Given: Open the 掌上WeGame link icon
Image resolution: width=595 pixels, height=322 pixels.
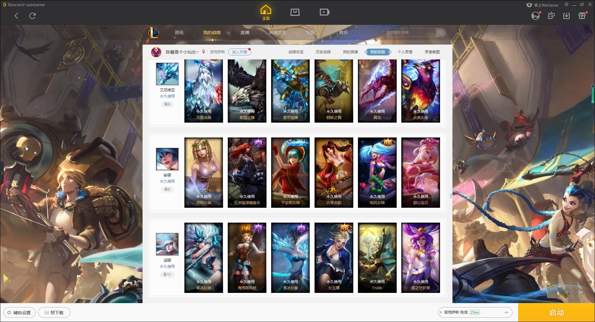Looking at the screenshot, I should pyautogui.click(x=542, y=5).
